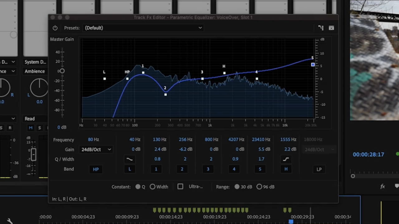Click H band frequency 1555 Hz

[288, 140]
